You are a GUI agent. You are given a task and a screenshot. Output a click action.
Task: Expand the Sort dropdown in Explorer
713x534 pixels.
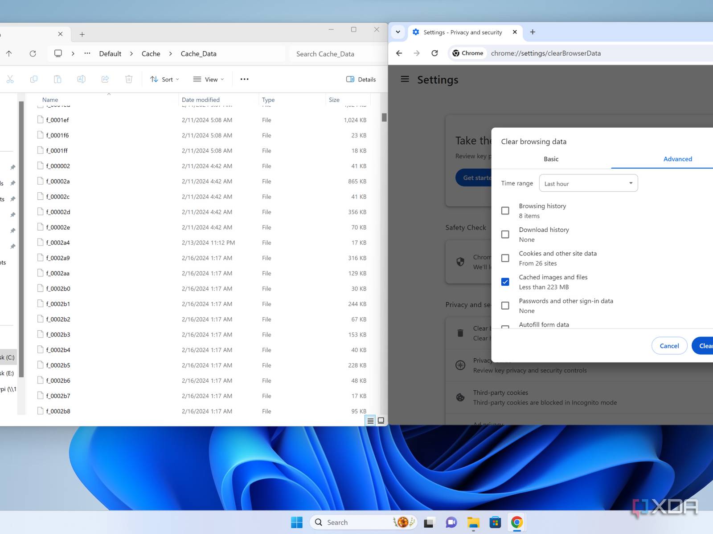pos(164,79)
